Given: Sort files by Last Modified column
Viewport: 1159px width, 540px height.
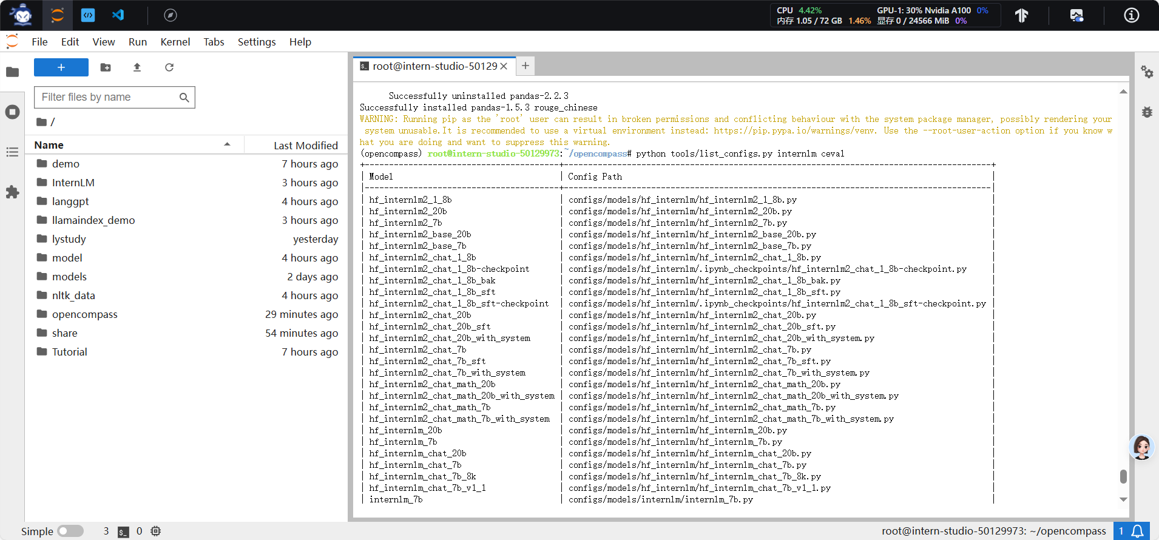Looking at the screenshot, I should coord(305,145).
